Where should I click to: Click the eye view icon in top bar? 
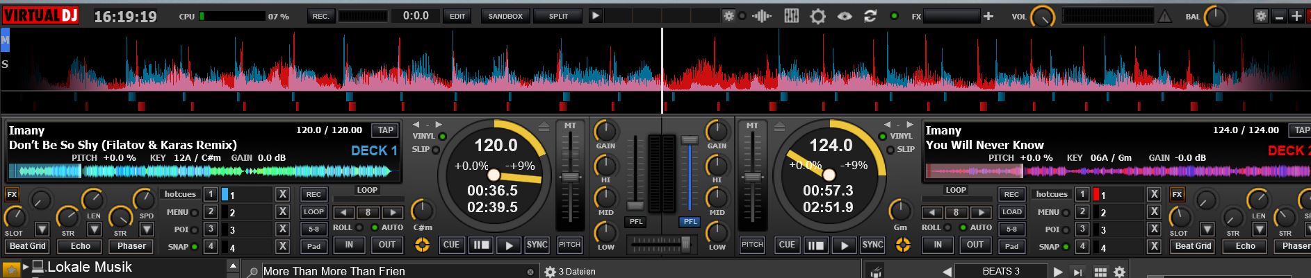tap(844, 16)
